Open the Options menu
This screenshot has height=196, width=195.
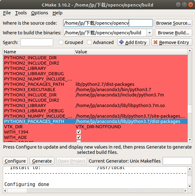pyautogui.click(x=39, y=13)
